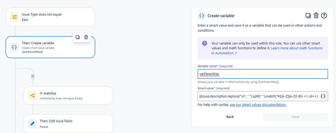Click duplicate icon above the Create variable step

pyautogui.click(x=77, y=37)
